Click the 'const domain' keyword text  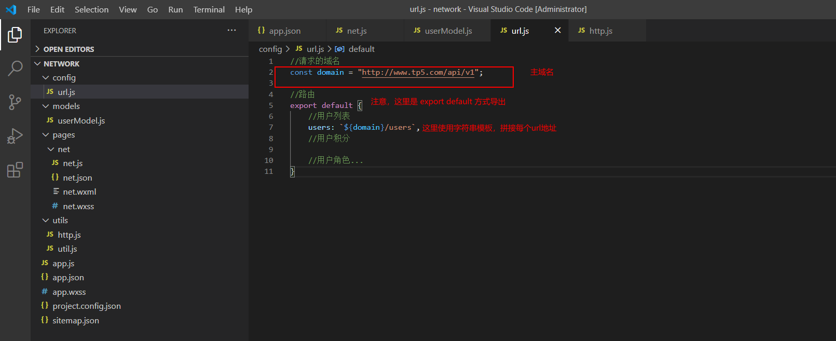tap(317, 73)
